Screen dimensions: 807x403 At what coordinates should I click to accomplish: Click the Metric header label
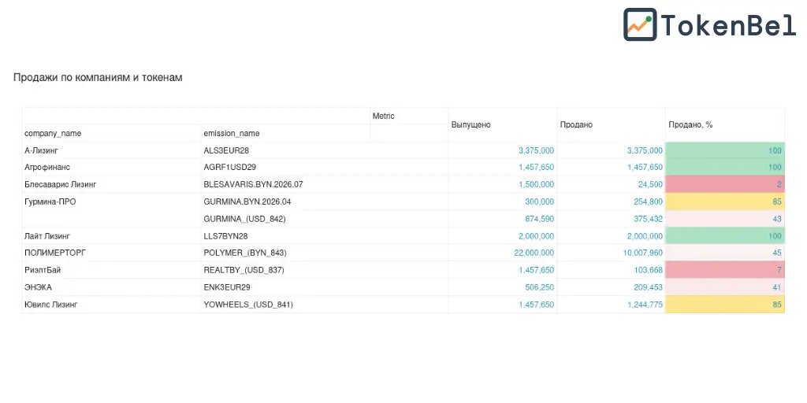[384, 116]
